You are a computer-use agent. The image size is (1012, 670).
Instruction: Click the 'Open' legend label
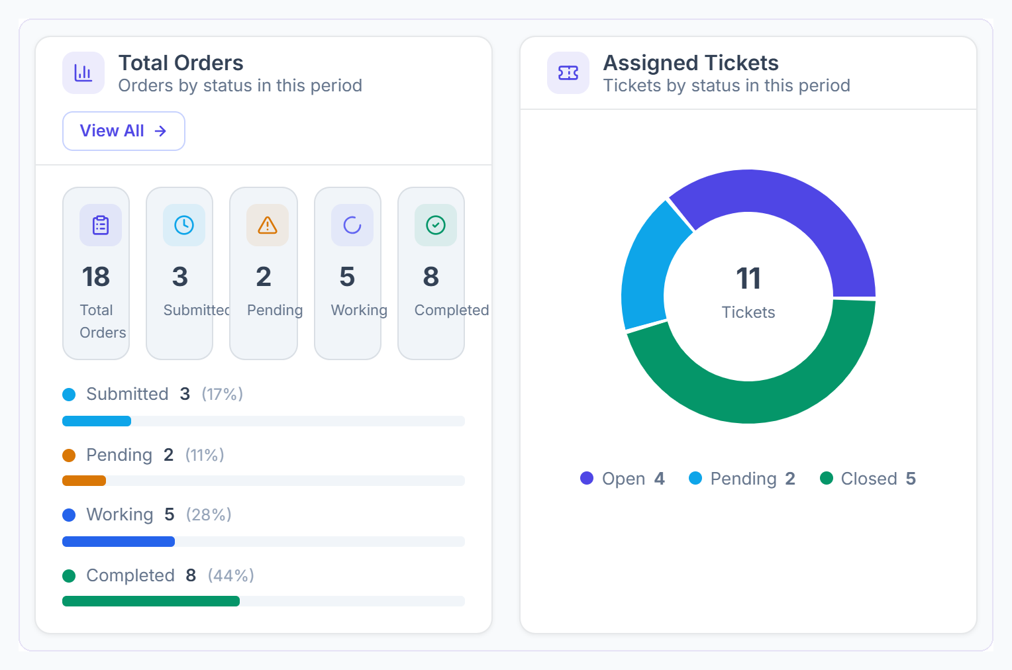click(x=623, y=479)
